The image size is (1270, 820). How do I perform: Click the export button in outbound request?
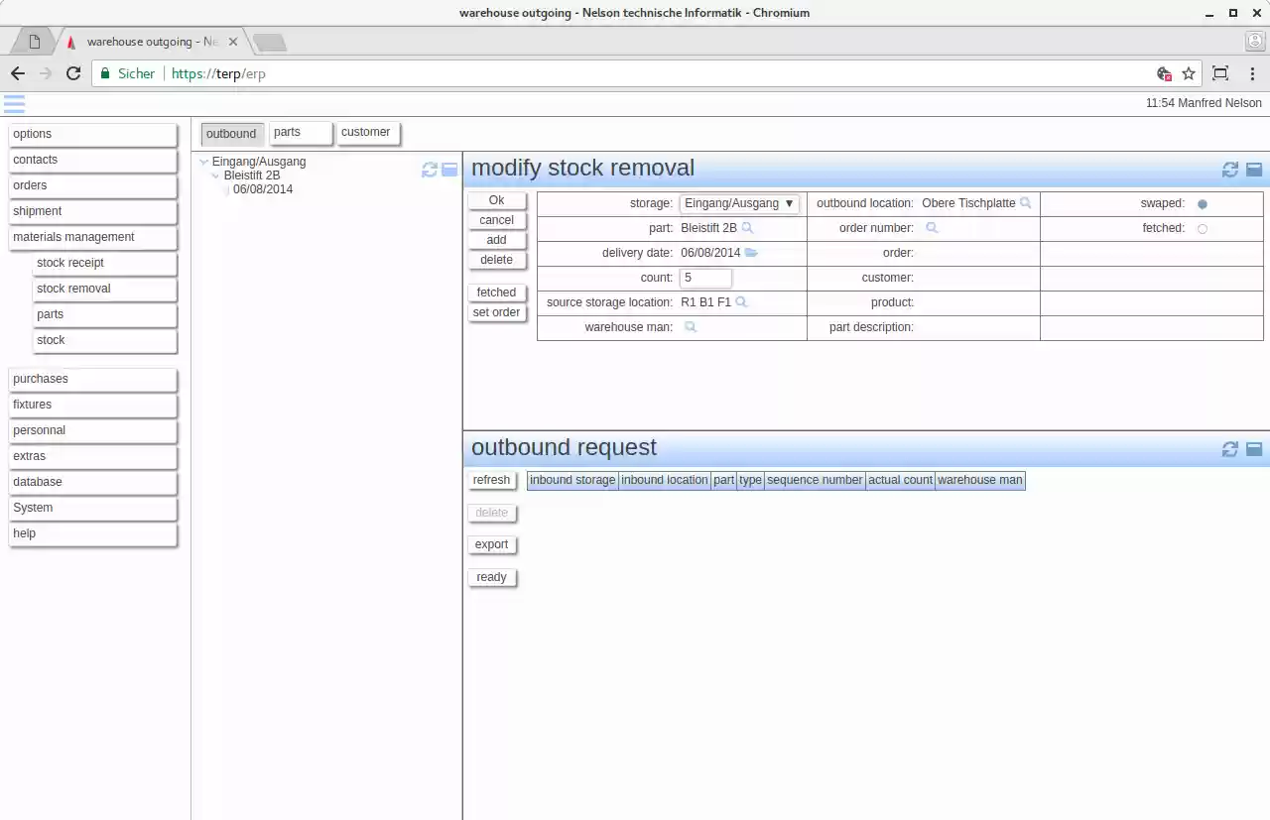(x=492, y=543)
